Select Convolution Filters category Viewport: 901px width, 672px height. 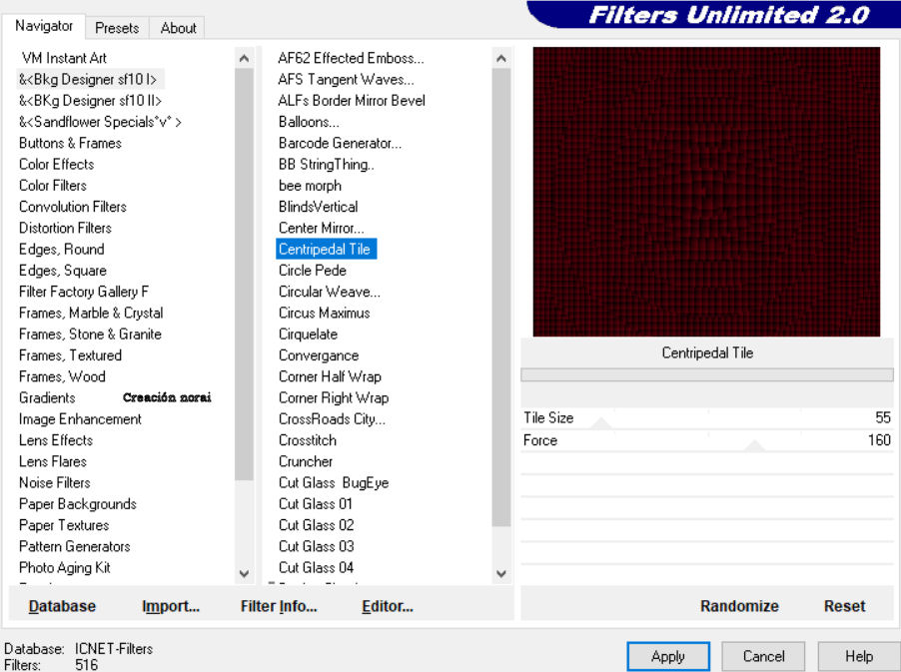pyautogui.click(x=72, y=207)
